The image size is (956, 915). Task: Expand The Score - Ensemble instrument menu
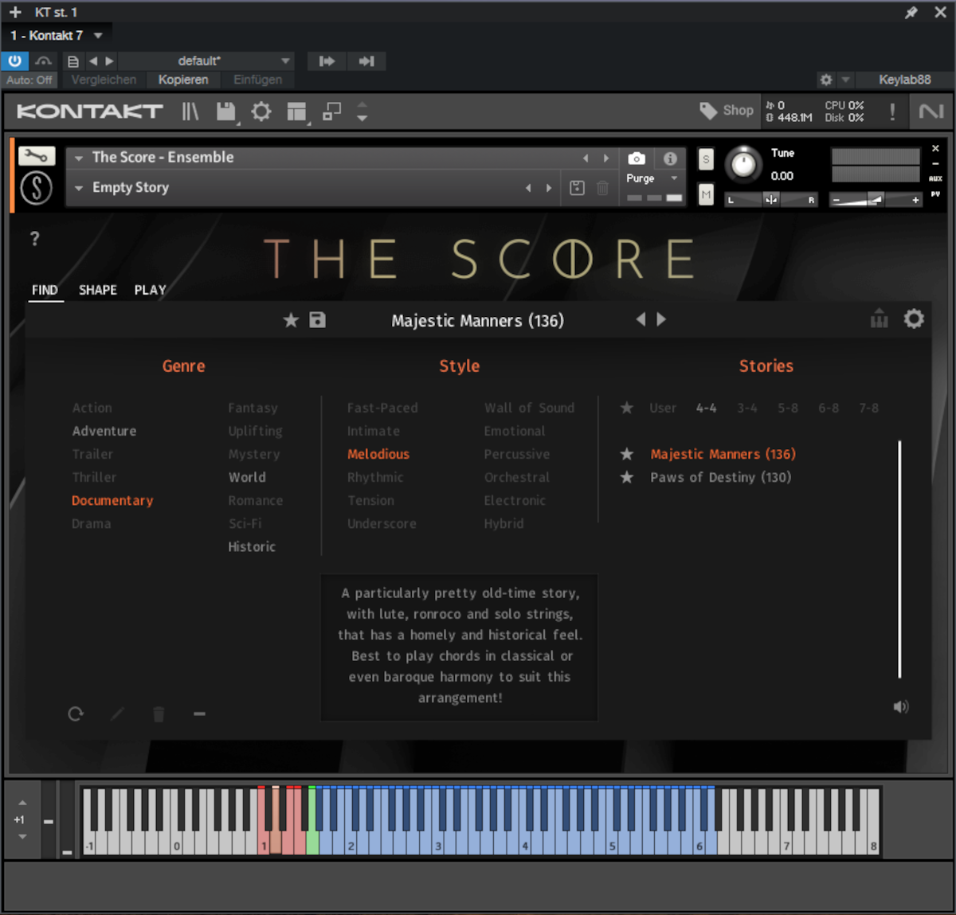coord(79,158)
